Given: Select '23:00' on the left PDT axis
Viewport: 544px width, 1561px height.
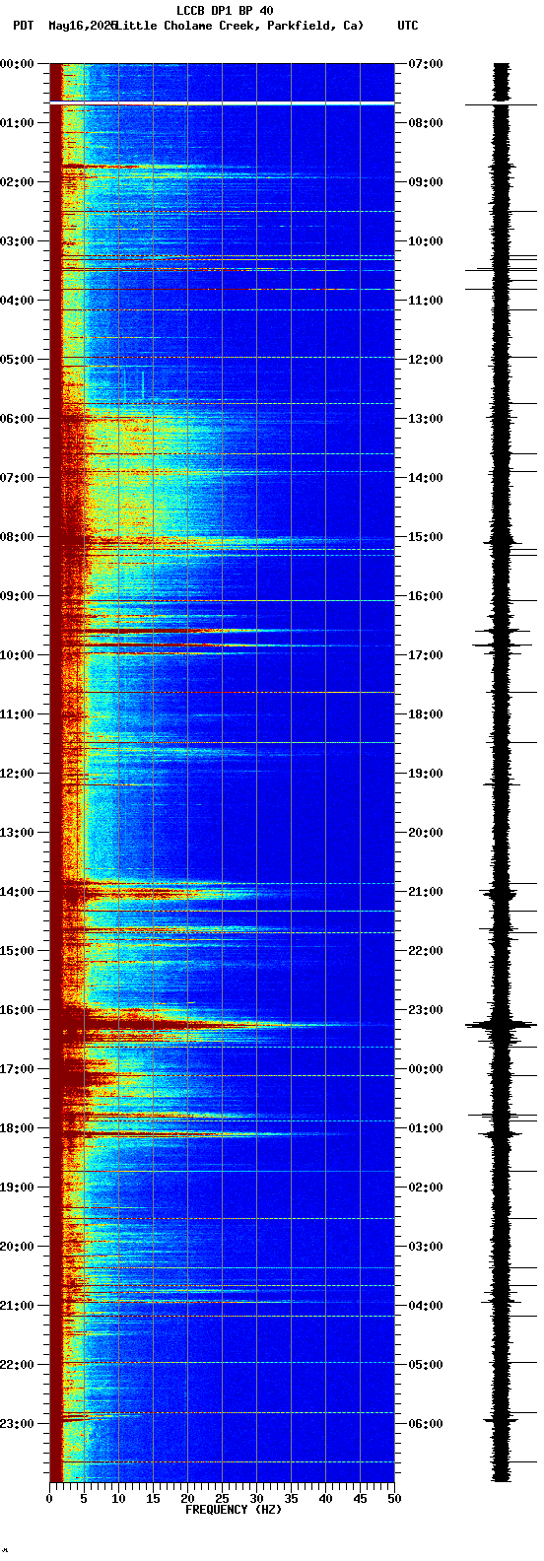Looking at the screenshot, I should click(17, 1424).
